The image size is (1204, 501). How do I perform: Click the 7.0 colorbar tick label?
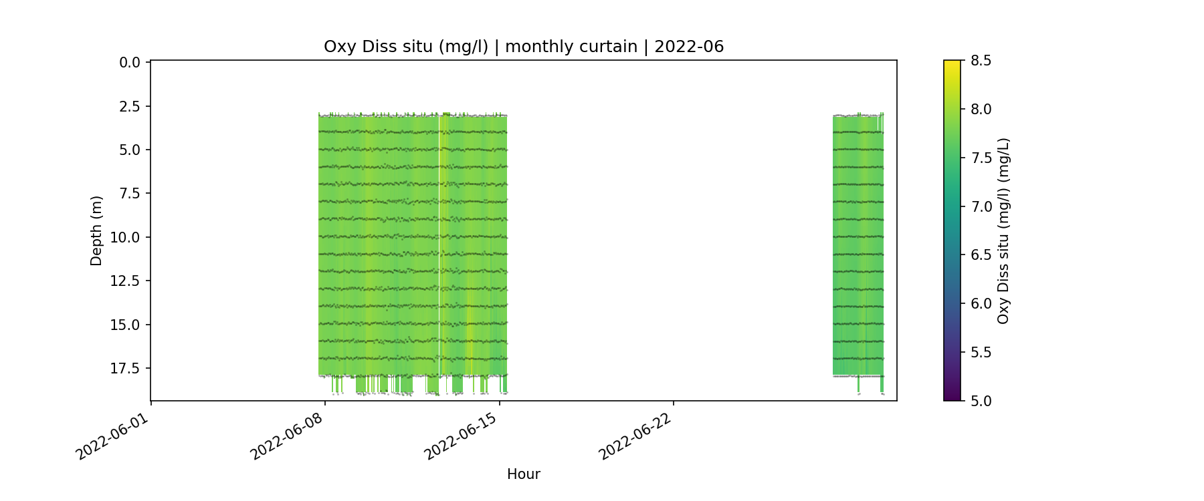point(981,206)
